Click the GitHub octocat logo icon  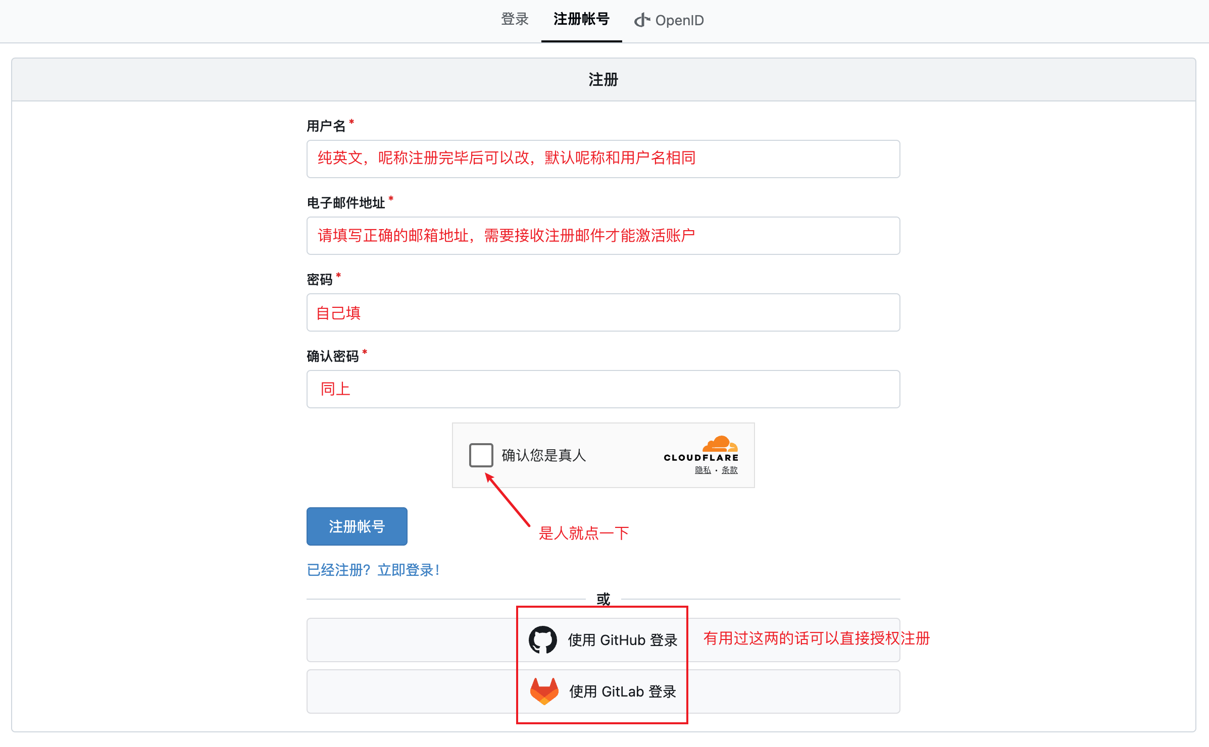coord(542,639)
